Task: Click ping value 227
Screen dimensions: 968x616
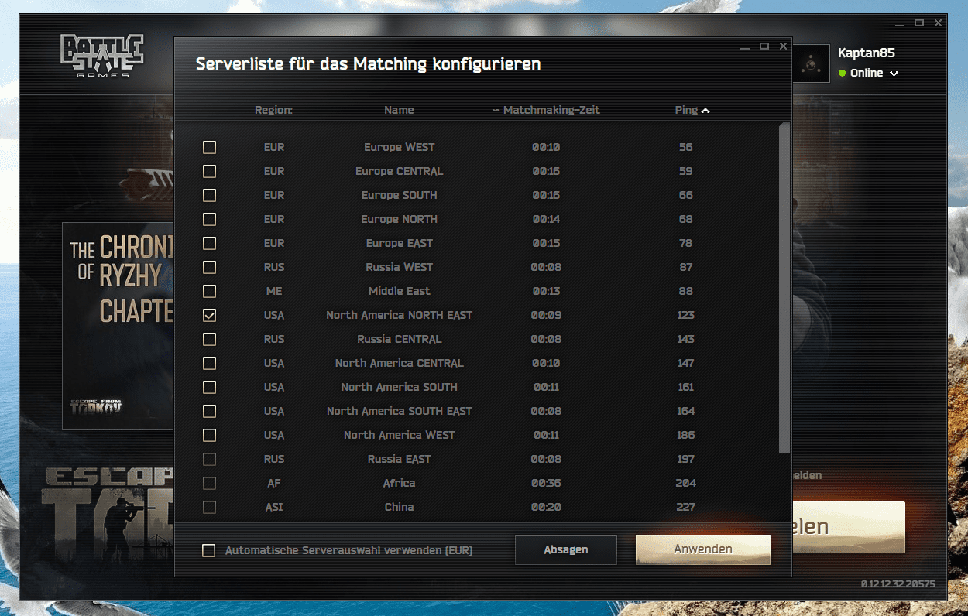Action: coord(685,507)
